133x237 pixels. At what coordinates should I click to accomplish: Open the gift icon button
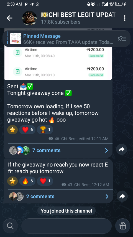(x=123, y=226)
